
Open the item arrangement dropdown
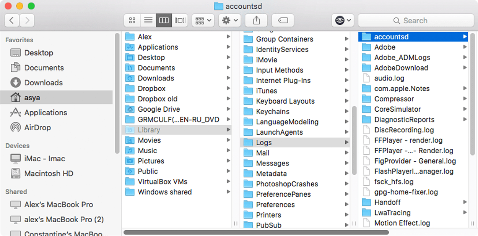pyautogui.click(x=203, y=20)
